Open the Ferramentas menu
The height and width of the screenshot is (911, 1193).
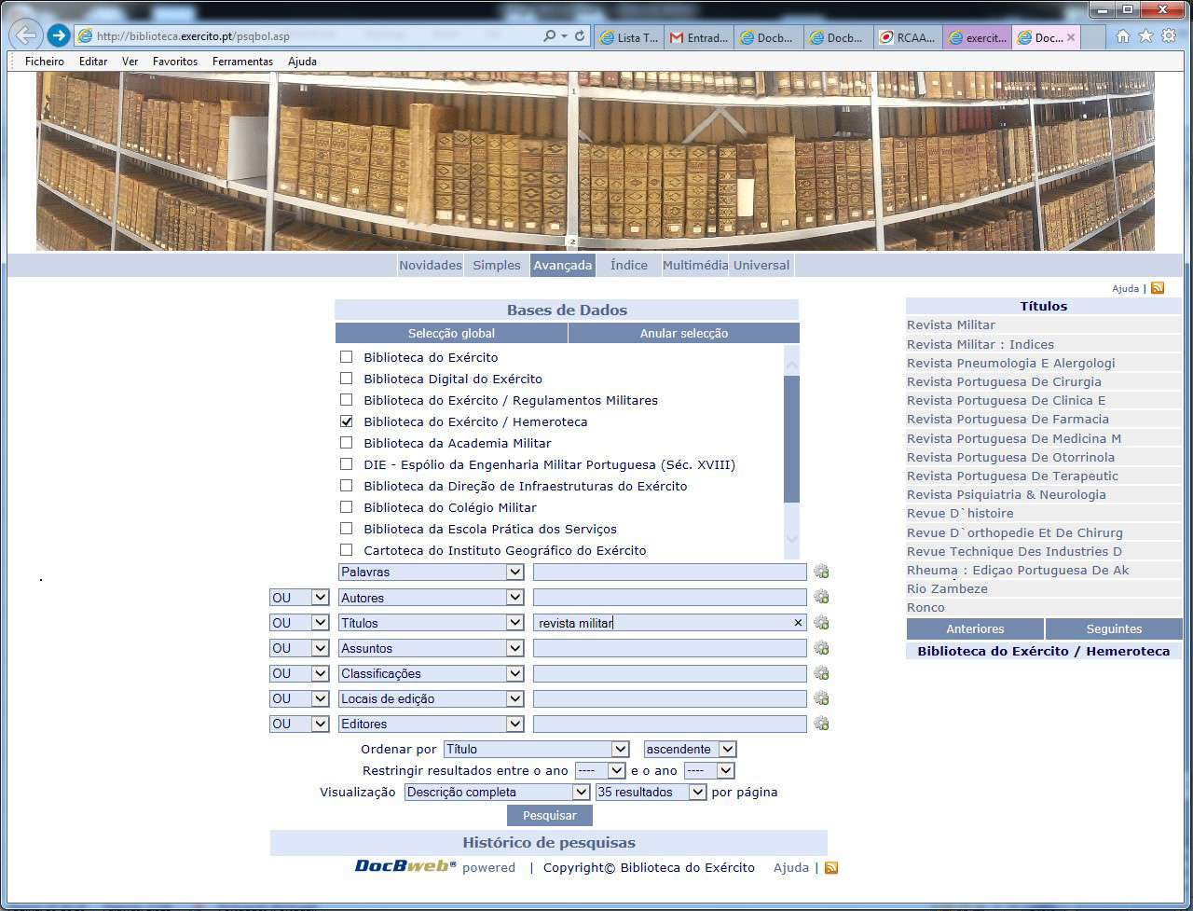pos(242,62)
